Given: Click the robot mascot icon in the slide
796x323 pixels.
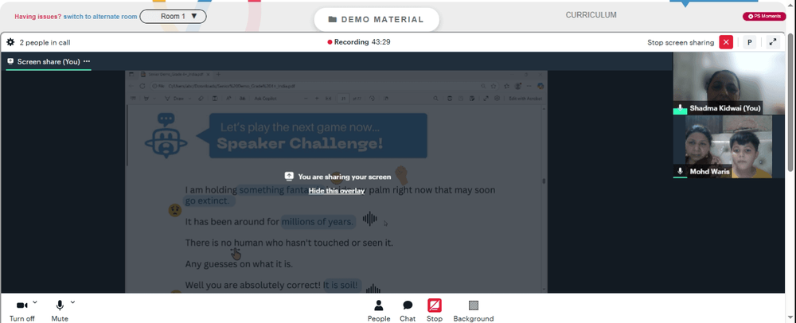Looking at the screenshot, I should (166, 135).
